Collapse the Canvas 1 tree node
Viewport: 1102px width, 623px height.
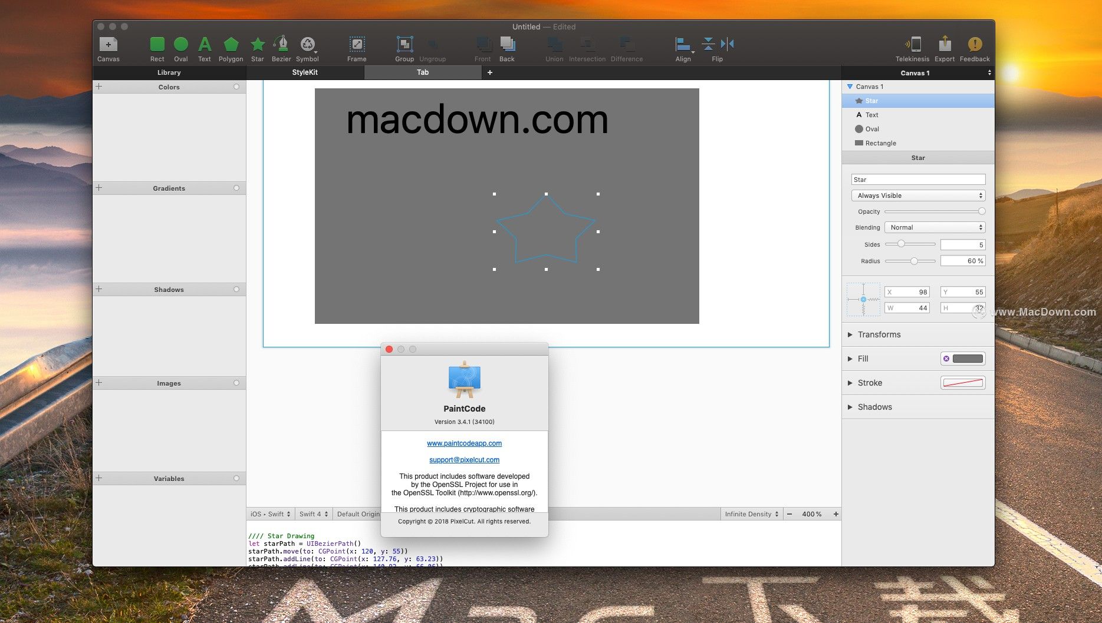850,87
